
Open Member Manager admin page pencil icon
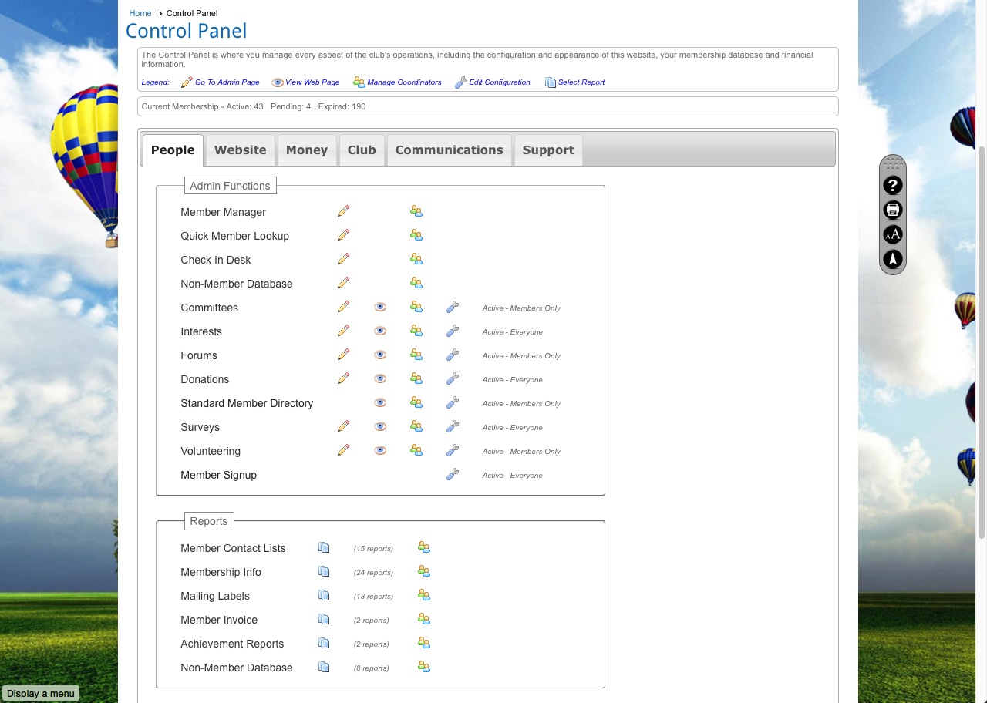tap(343, 211)
